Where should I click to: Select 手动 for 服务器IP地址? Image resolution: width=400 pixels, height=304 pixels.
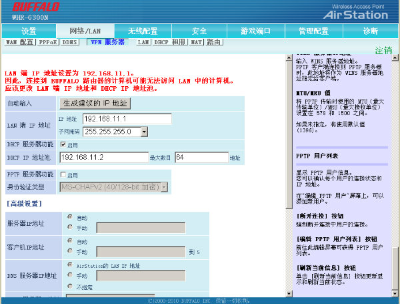[x=70, y=227]
